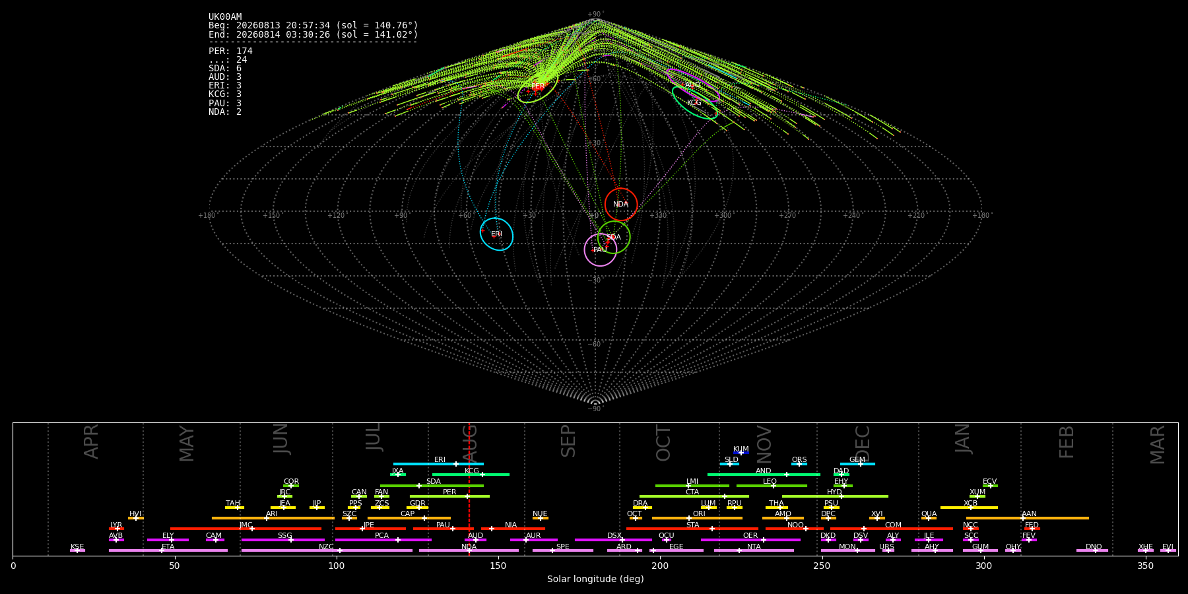The width and height of the screenshot is (1188, 594).
Task: Click the red dashed current-date line in timeline
Action: (469, 489)
